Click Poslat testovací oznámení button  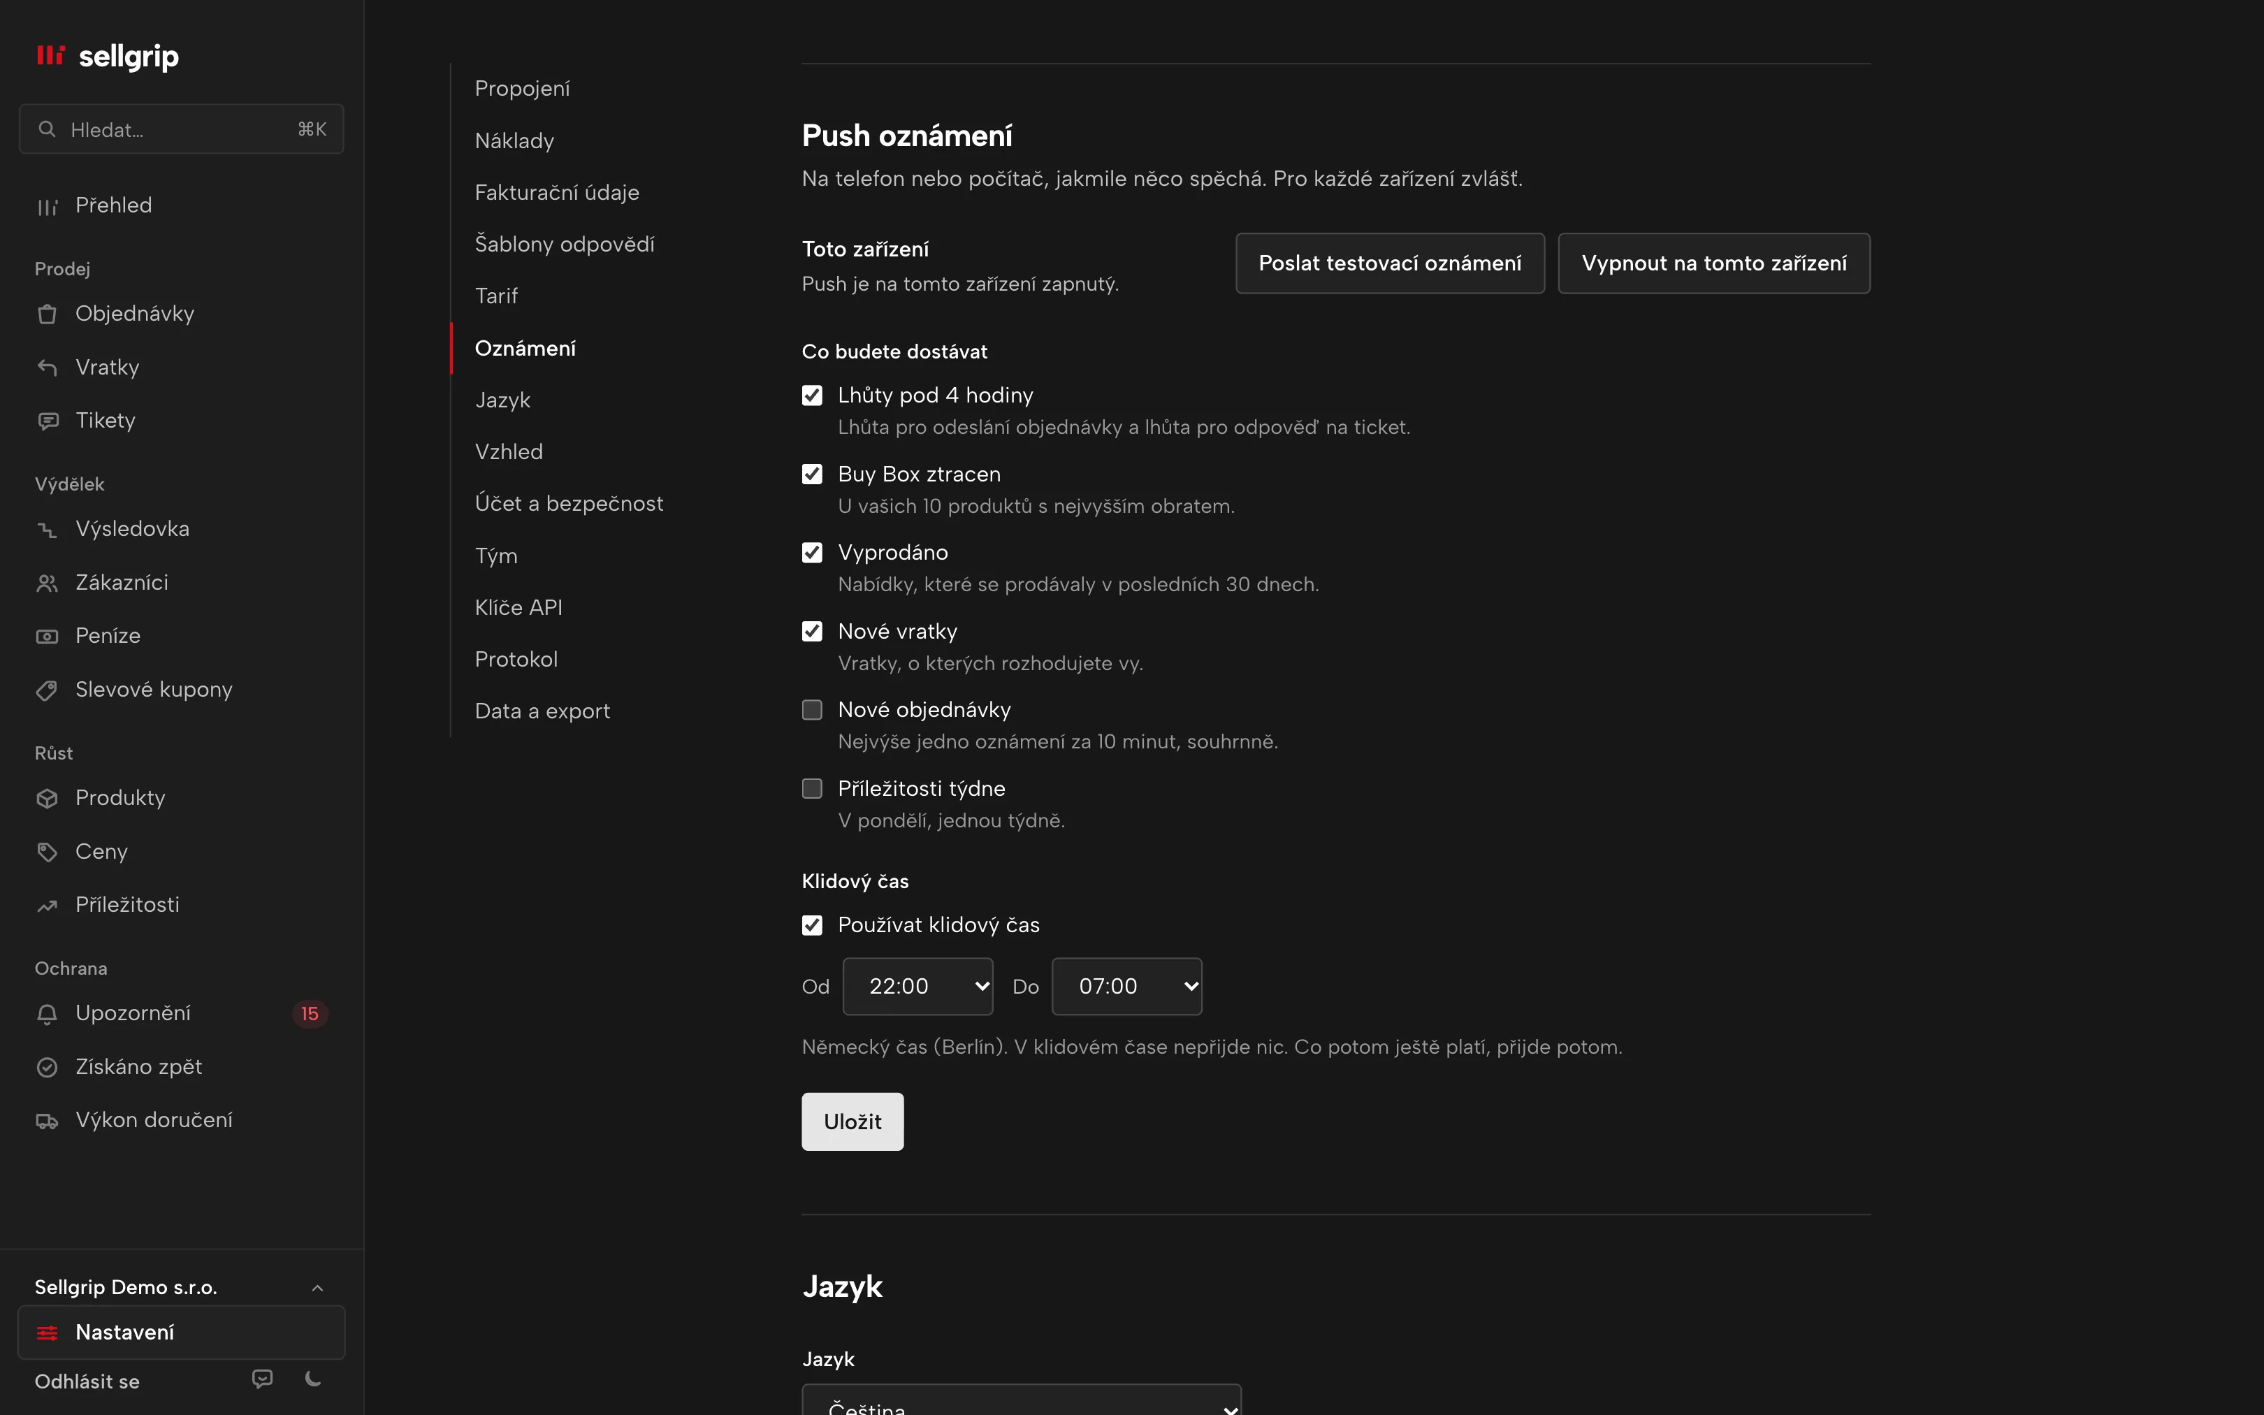1391,264
